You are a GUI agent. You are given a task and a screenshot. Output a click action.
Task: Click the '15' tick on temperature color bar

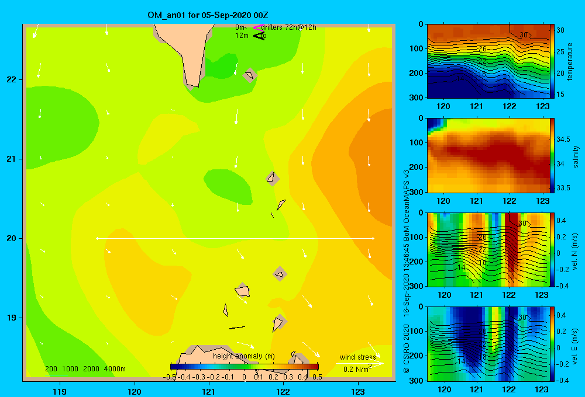(x=560, y=95)
